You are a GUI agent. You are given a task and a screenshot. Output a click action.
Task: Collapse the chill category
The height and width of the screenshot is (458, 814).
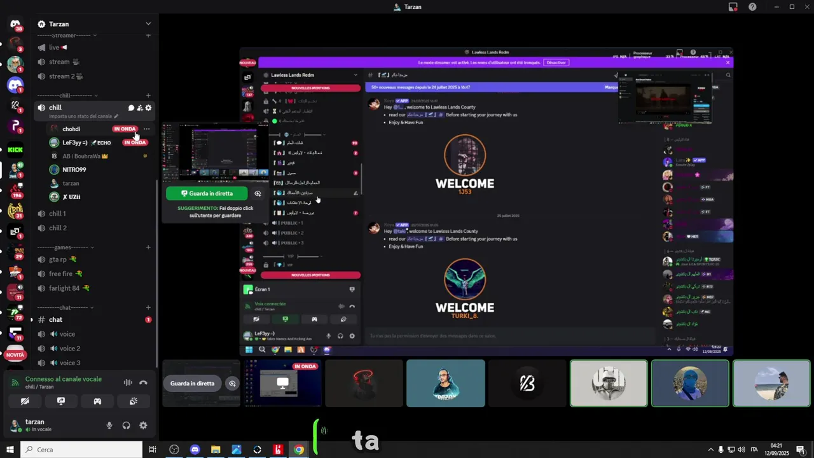(x=67, y=95)
